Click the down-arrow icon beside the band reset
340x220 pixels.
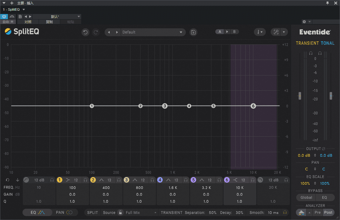pyautogui.click(x=18, y=180)
